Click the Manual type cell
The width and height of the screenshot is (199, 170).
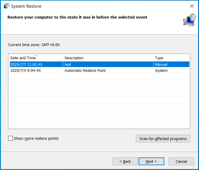click(161, 64)
